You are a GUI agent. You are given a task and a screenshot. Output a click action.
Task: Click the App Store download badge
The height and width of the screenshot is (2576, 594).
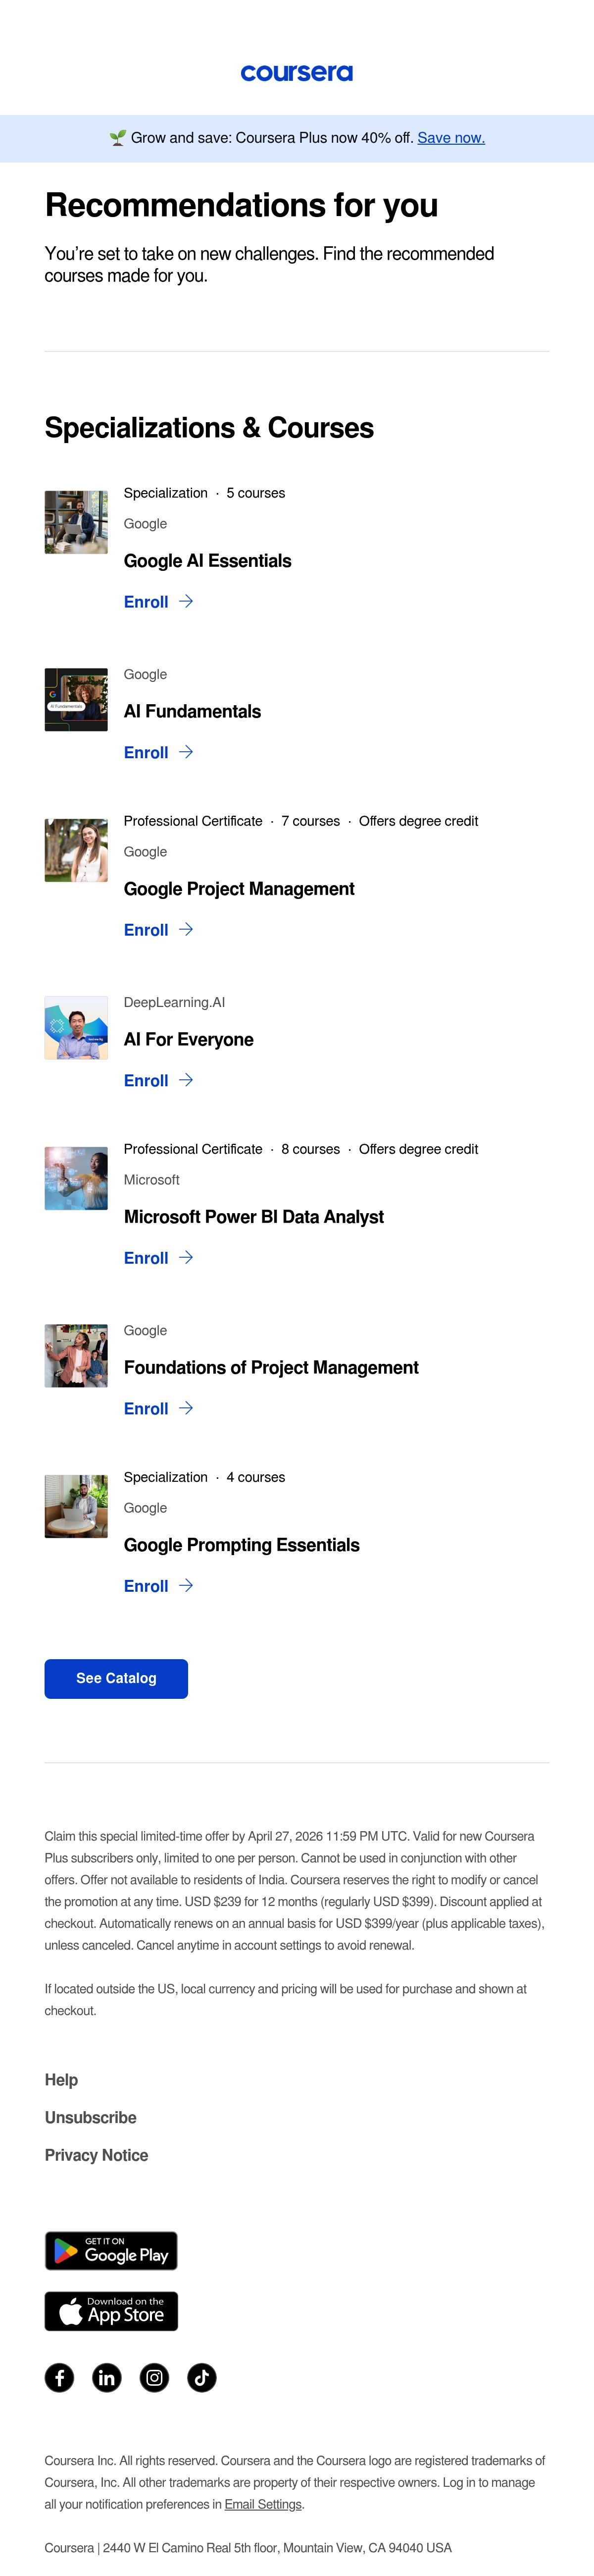(111, 2311)
